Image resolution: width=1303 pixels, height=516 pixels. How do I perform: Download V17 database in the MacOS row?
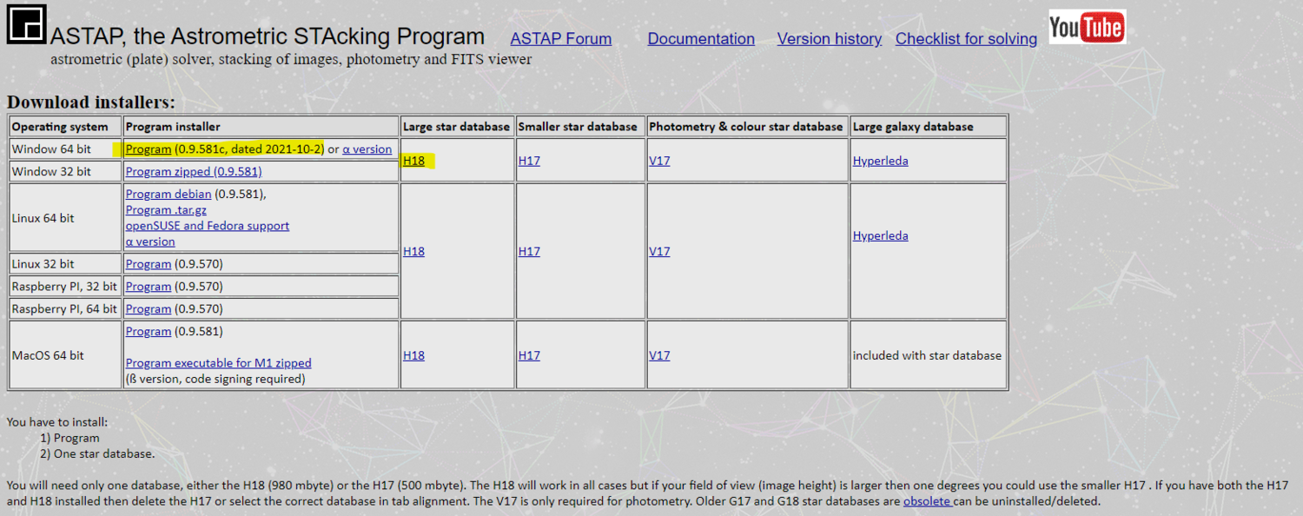[659, 355]
